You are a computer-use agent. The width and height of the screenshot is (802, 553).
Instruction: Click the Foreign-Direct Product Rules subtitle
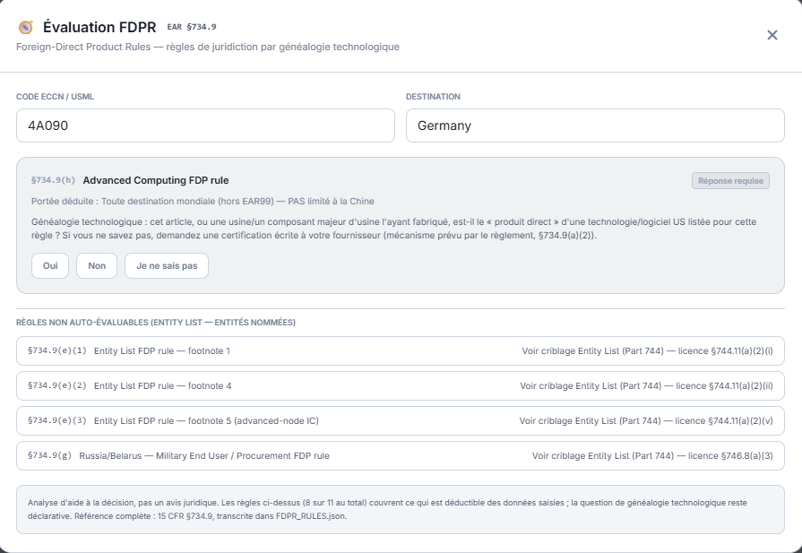(x=208, y=47)
